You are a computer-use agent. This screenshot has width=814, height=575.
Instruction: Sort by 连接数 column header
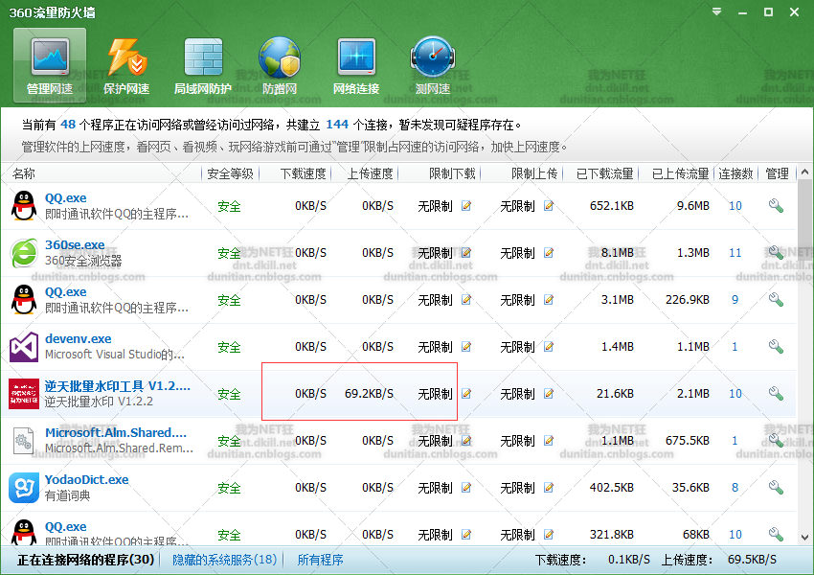pyautogui.click(x=735, y=173)
